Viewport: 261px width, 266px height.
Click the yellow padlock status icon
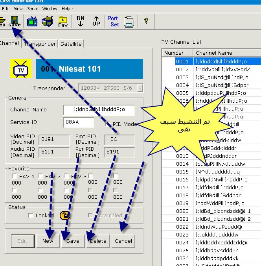point(65,216)
